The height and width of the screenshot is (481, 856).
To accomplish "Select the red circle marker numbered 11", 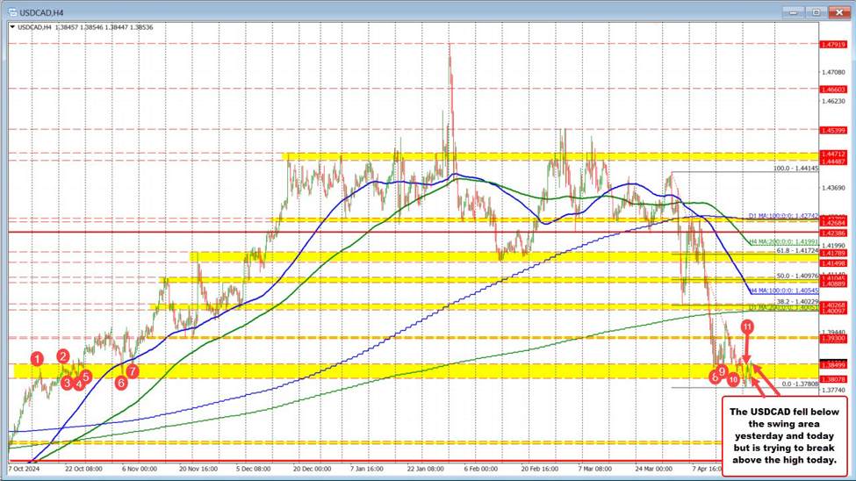I will [x=746, y=327].
